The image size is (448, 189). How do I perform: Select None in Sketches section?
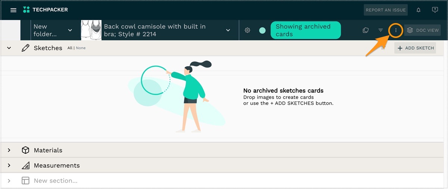(81, 48)
